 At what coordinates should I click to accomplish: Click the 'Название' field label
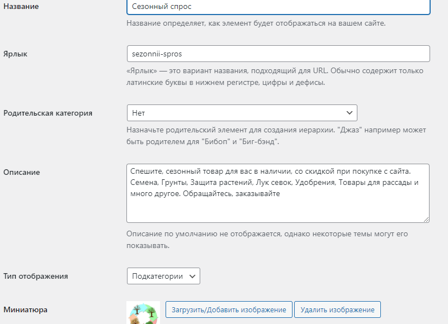pyautogui.click(x=21, y=6)
